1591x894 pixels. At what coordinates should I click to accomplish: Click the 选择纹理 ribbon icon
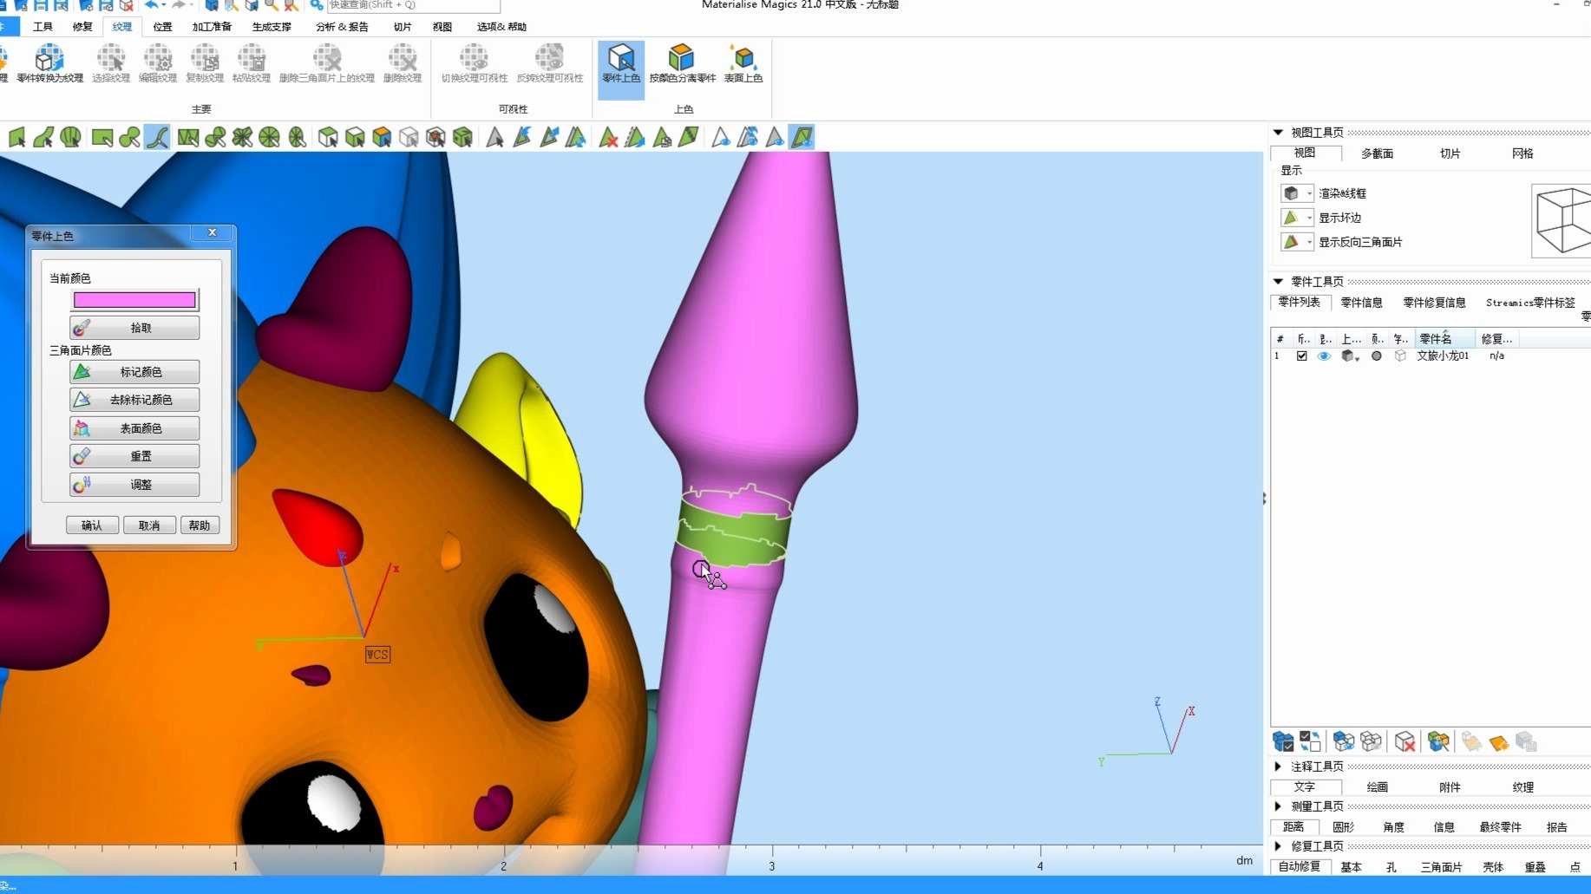coord(110,64)
